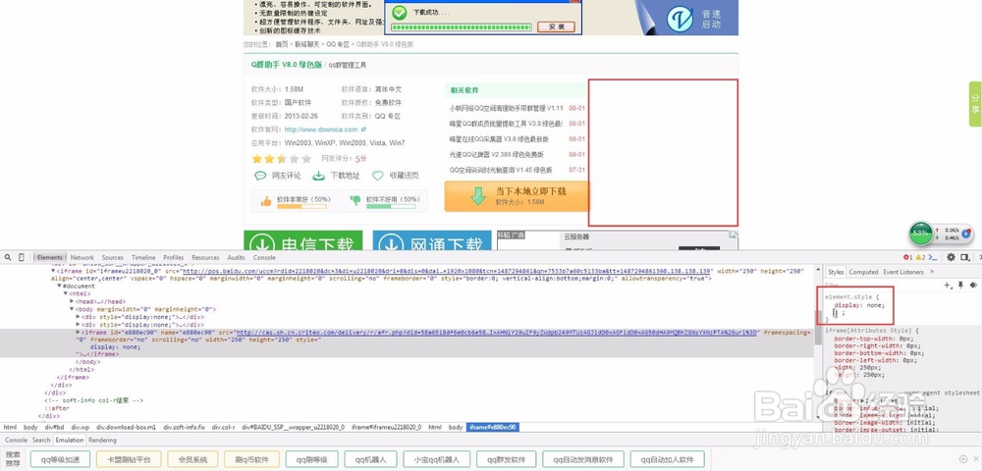This screenshot has height=471, width=982.
Task: Click the DevTools search magnifier icon
Action: [8, 257]
